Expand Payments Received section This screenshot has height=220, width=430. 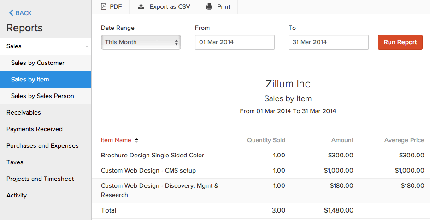pos(35,129)
